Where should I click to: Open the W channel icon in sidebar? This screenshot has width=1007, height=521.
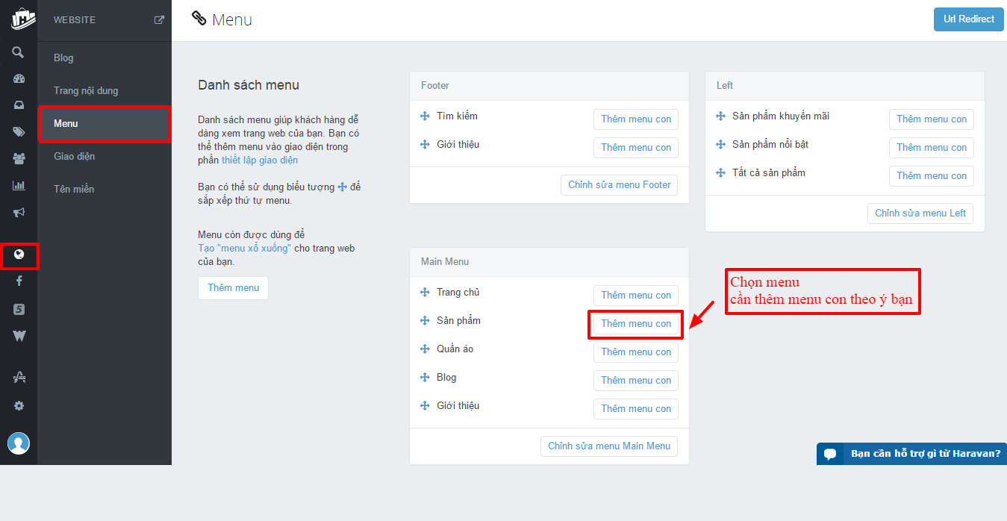pyautogui.click(x=19, y=337)
